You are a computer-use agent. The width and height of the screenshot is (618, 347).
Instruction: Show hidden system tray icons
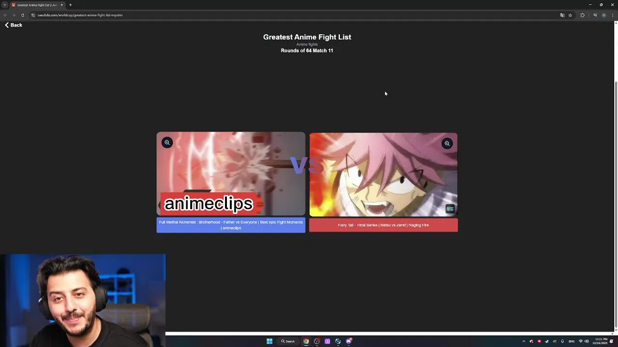pyautogui.click(x=524, y=341)
